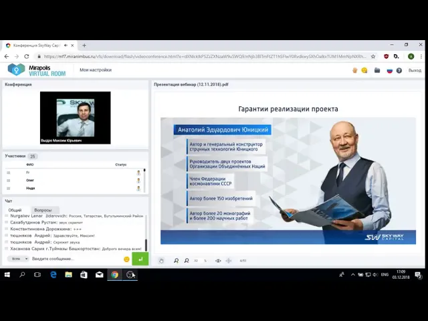Reload the page with refresh icon
This screenshot has width=428, height=321.
pos(27,56)
